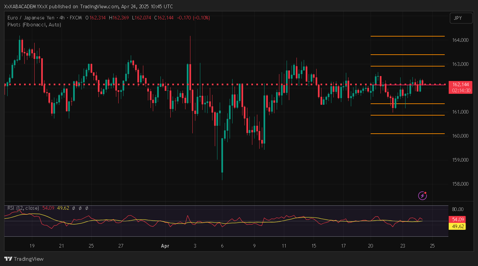Click the 164.000 label on the price axis
This screenshot has width=478, height=266.
(460, 40)
